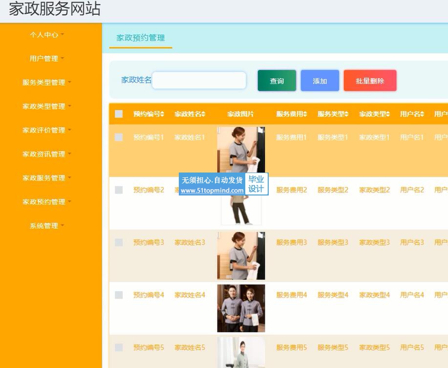
Task: Select cell 服务类型4
Action: pyautogui.click(x=333, y=295)
